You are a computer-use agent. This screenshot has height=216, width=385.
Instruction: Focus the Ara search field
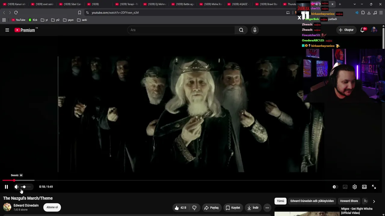pos(181,30)
